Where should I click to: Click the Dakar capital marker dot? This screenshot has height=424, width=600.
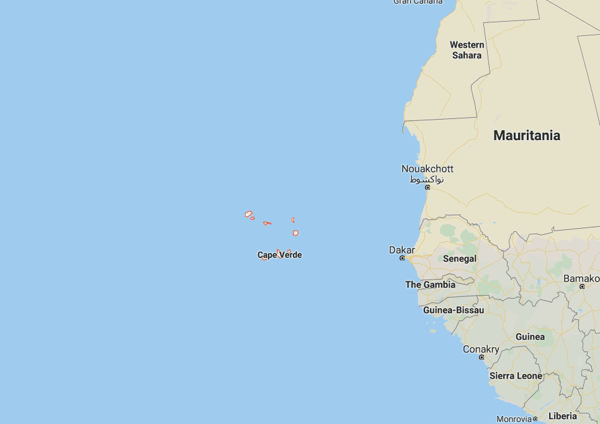coord(402,258)
